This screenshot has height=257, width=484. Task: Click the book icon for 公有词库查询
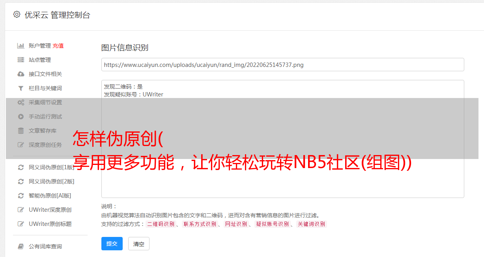[21, 246]
